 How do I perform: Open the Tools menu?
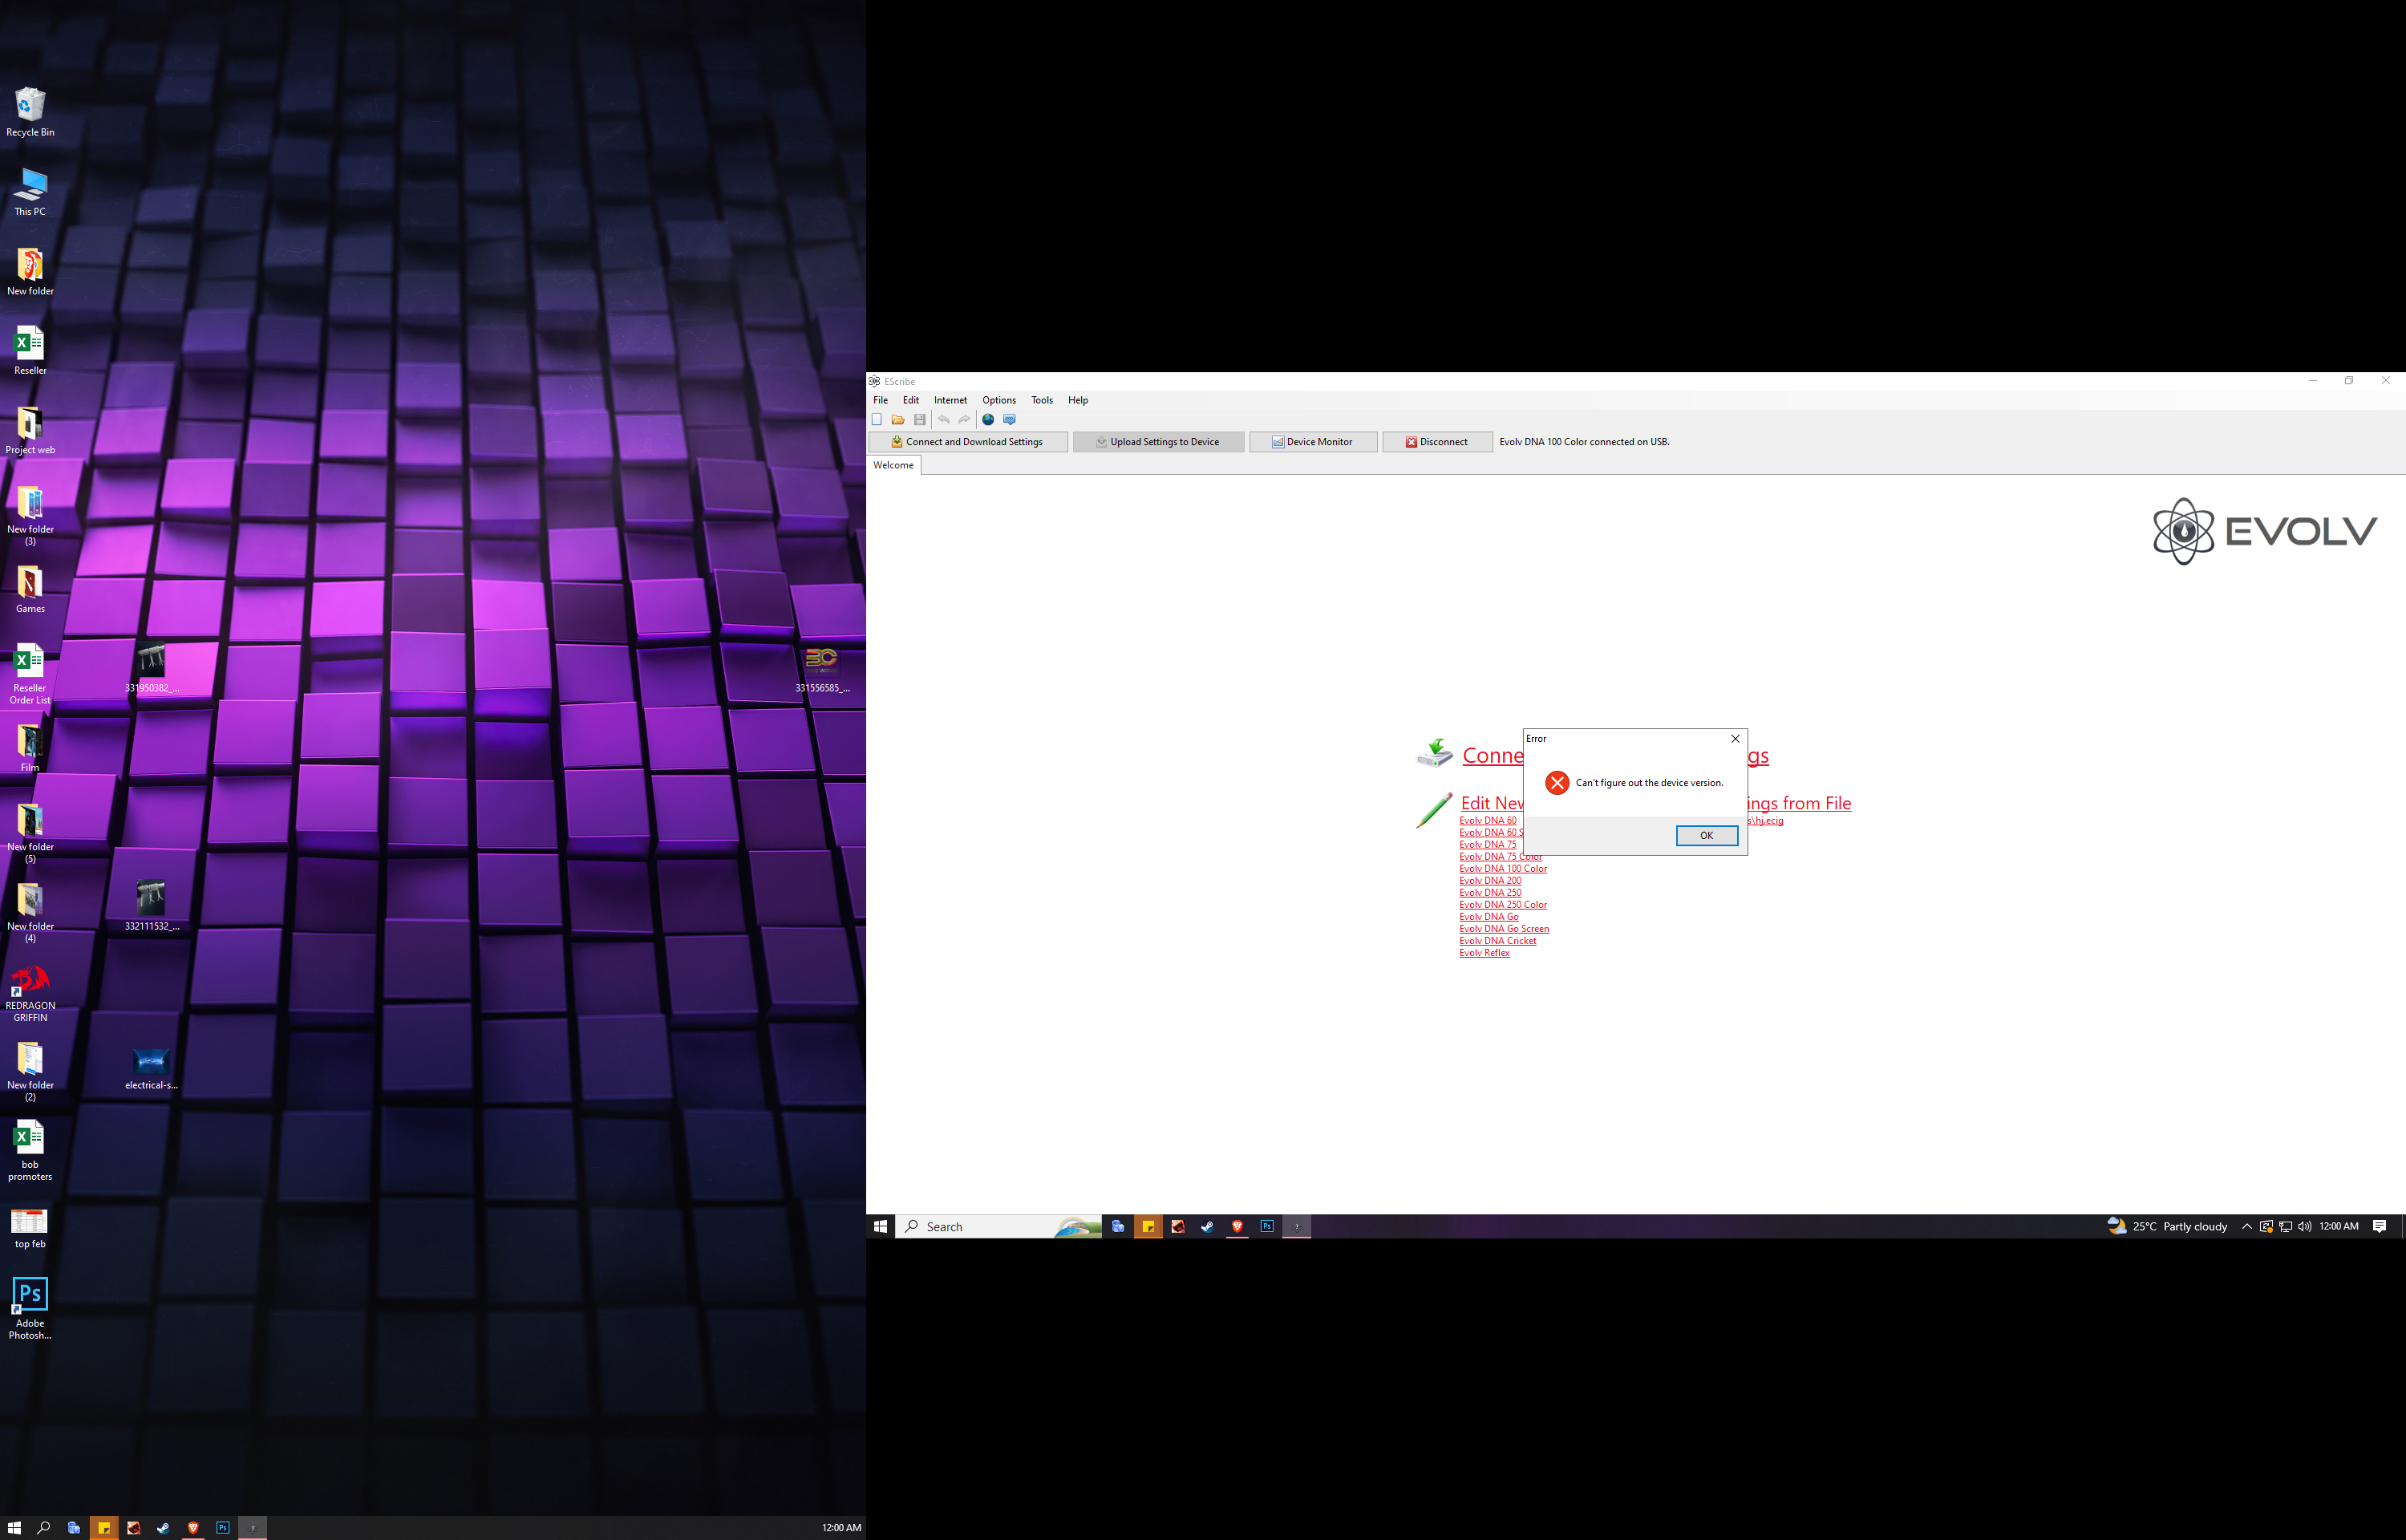click(1042, 400)
